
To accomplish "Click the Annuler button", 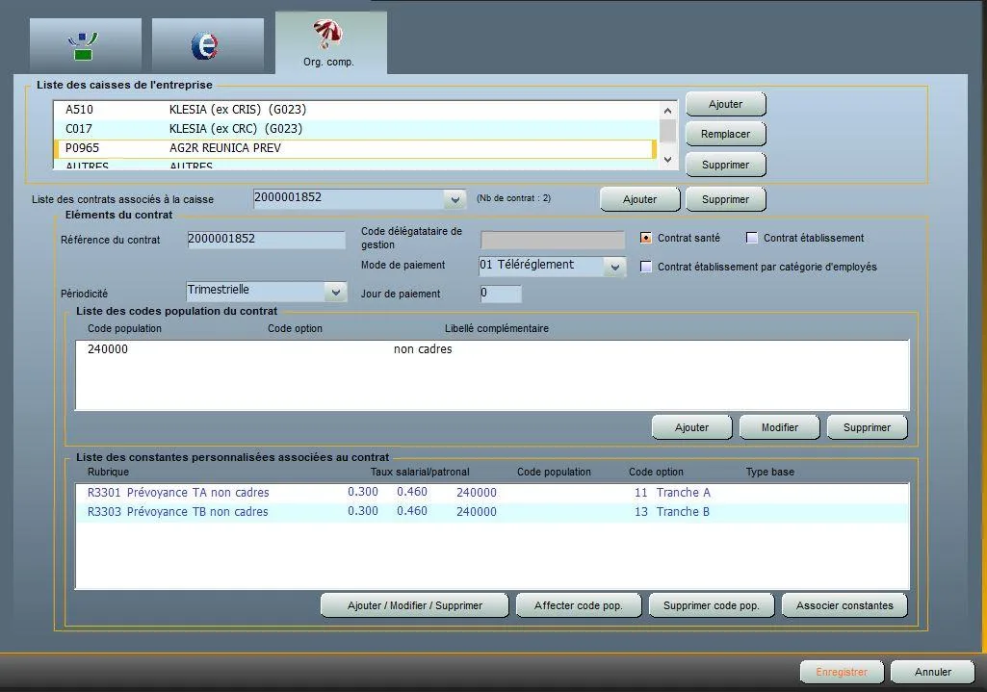I will coord(932,672).
